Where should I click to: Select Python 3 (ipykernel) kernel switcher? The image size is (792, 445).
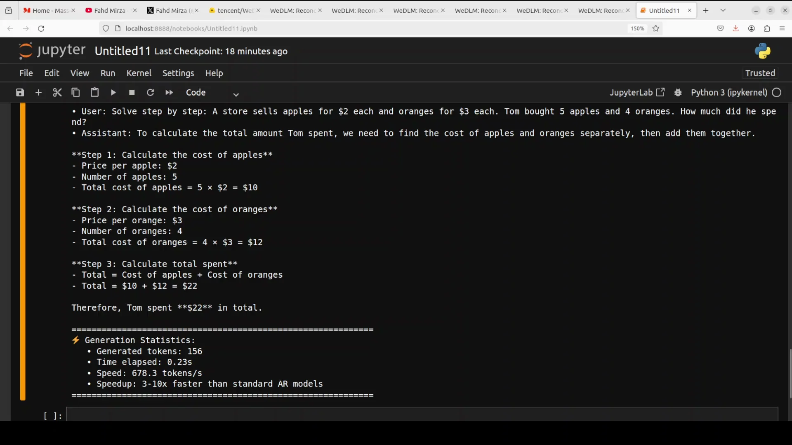(728, 93)
